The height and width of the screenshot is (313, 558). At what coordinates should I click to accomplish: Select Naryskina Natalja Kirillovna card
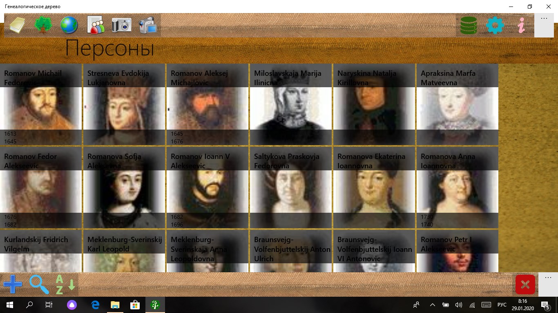(x=374, y=104)
